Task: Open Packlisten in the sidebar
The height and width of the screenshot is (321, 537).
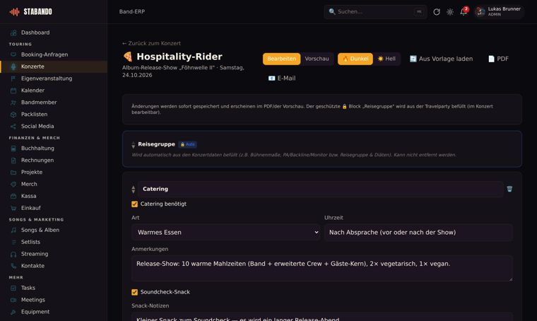Action: point(34,114)
